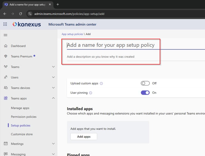The height and width of the screenshot is (156, 205).
Task: Click the Teams devices icon
Action: pos(6,88)
